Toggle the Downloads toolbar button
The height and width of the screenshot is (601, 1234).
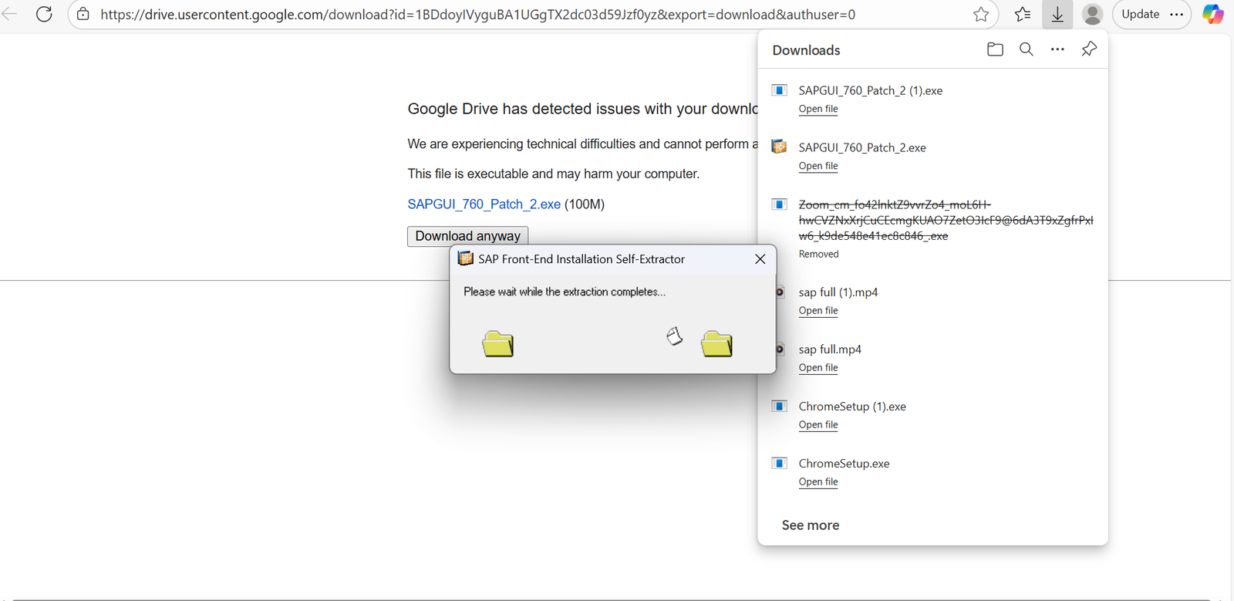pyautogui.click(x=1057, y=15)
